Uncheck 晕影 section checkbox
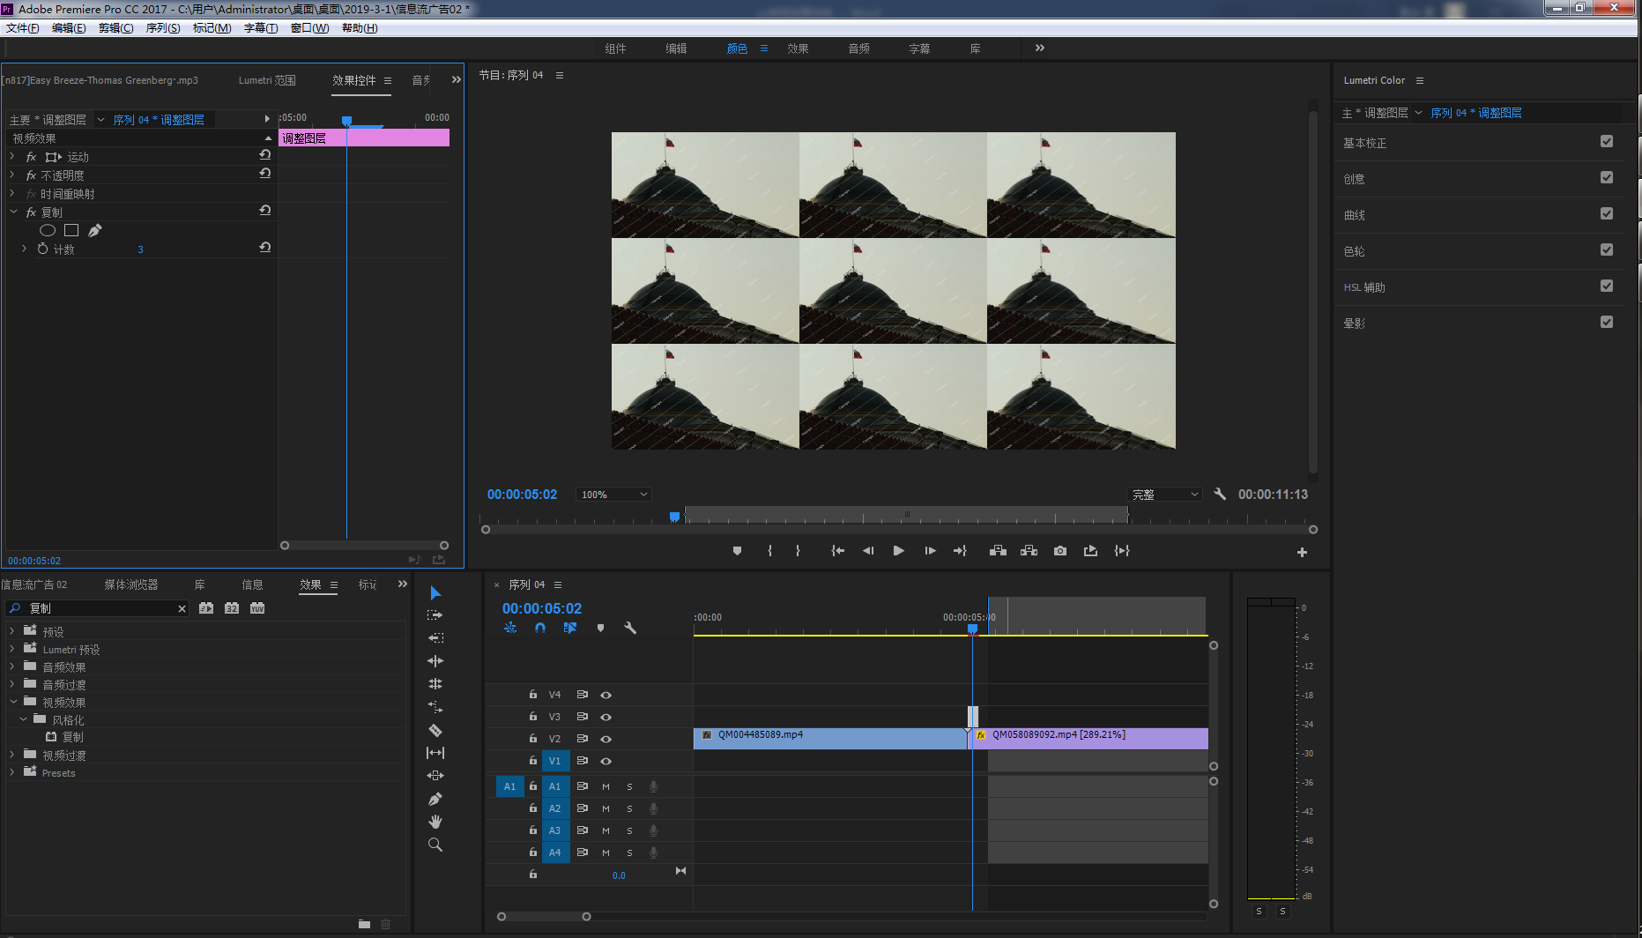The width and height of the screenshot is (1642, 938). point(1607,322)
